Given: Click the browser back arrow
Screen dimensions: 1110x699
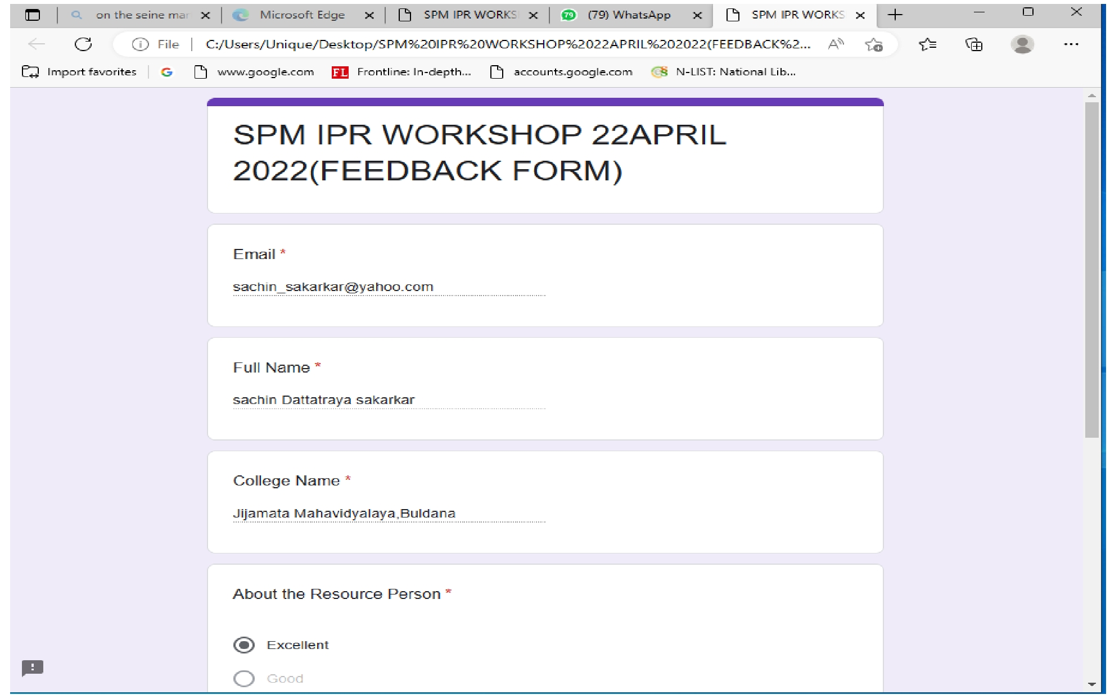Looking at the screenshot, I should (x=37, y=44).
